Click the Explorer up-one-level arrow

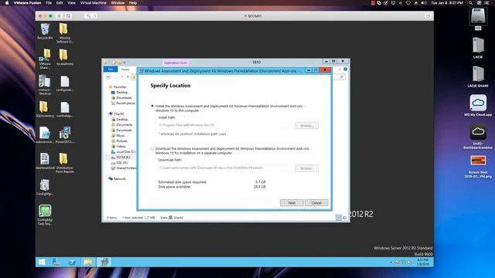(128, 77)
